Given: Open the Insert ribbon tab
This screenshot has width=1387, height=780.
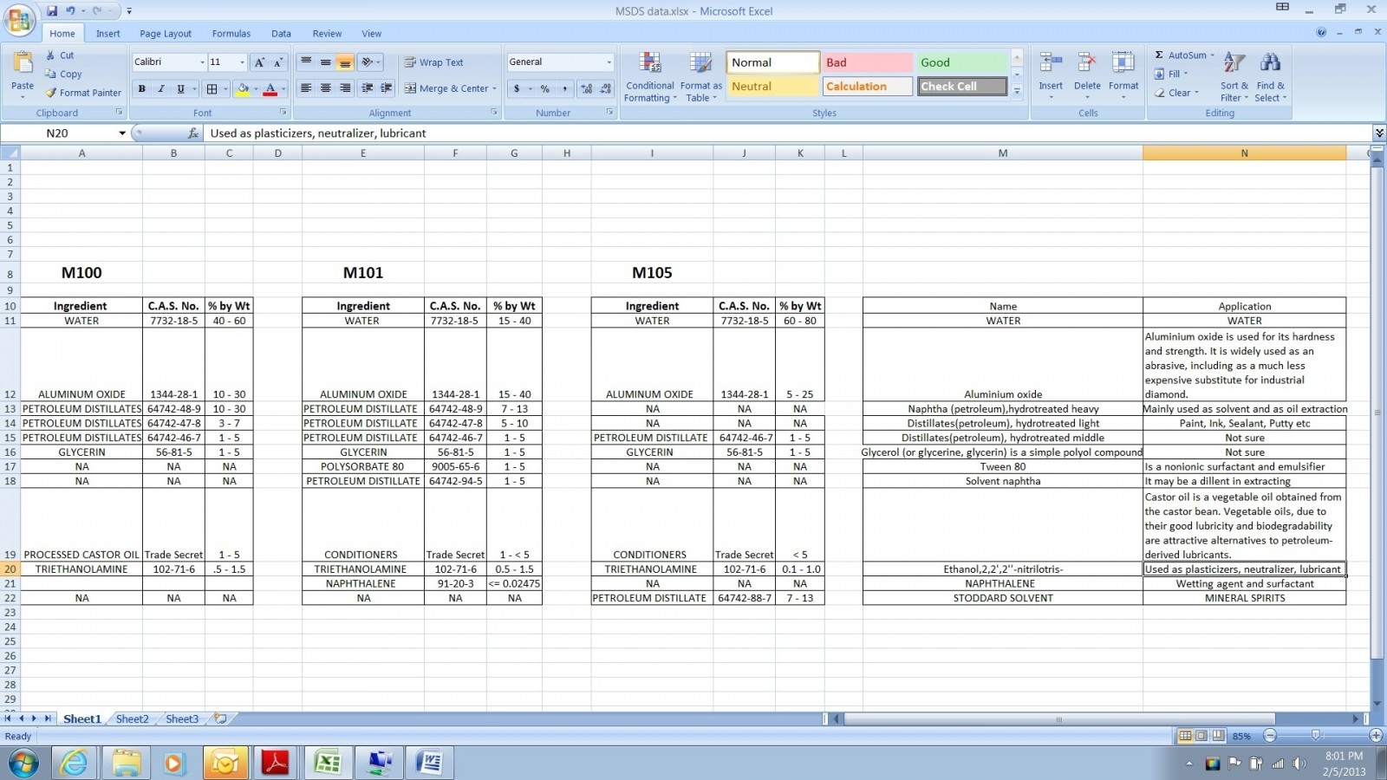Looking at the screenshot, I should coord(108,34).
